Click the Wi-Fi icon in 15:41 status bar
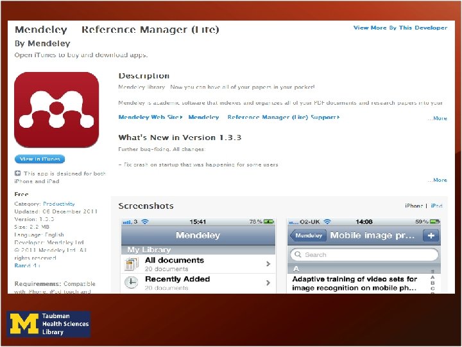The height and width of the screenshot is (347, 462). 144,221
